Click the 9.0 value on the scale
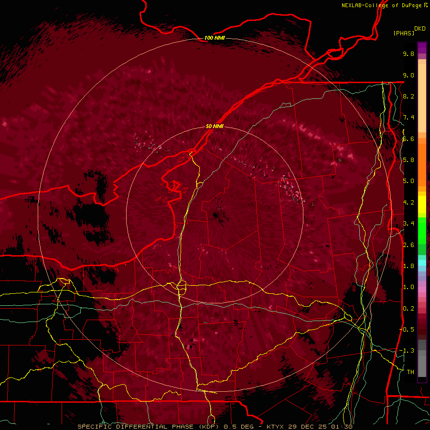This screenshot has height=430, width=430. coord(408,75)
